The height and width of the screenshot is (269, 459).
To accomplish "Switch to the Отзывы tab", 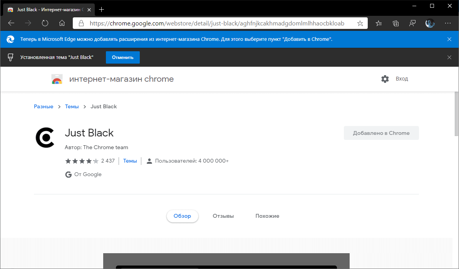I will [x=223, y=216].
